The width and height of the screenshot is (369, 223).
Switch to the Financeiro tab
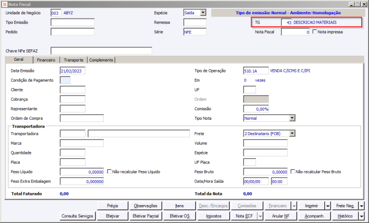(x=46, y=60)
